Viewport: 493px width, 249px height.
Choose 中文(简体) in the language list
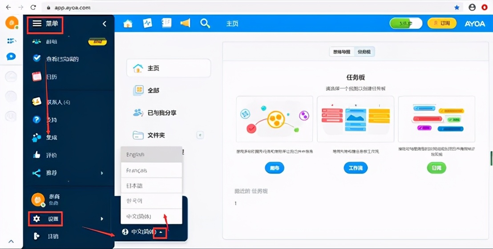click(x=151, y=216)
